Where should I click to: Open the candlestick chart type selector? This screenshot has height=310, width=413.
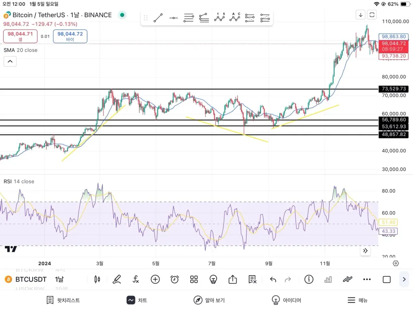click(97, 279)
